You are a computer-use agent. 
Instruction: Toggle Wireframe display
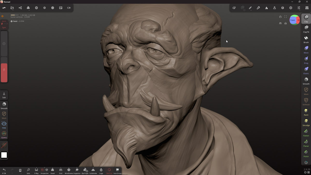pyautogui.click(x=69, y=171)
